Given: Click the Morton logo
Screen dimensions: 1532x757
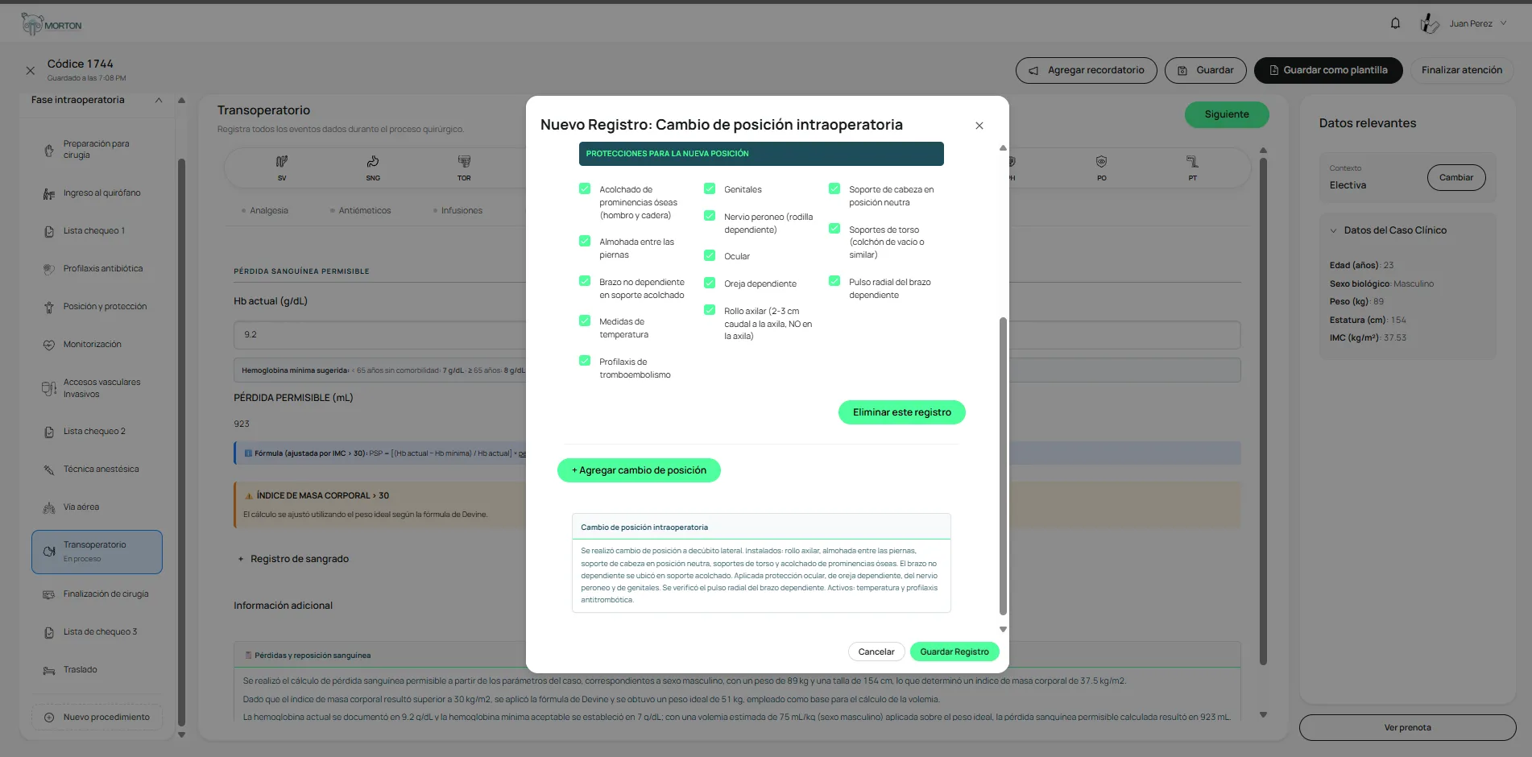Looking at the screenshot, I should click(x=51, y=24).
